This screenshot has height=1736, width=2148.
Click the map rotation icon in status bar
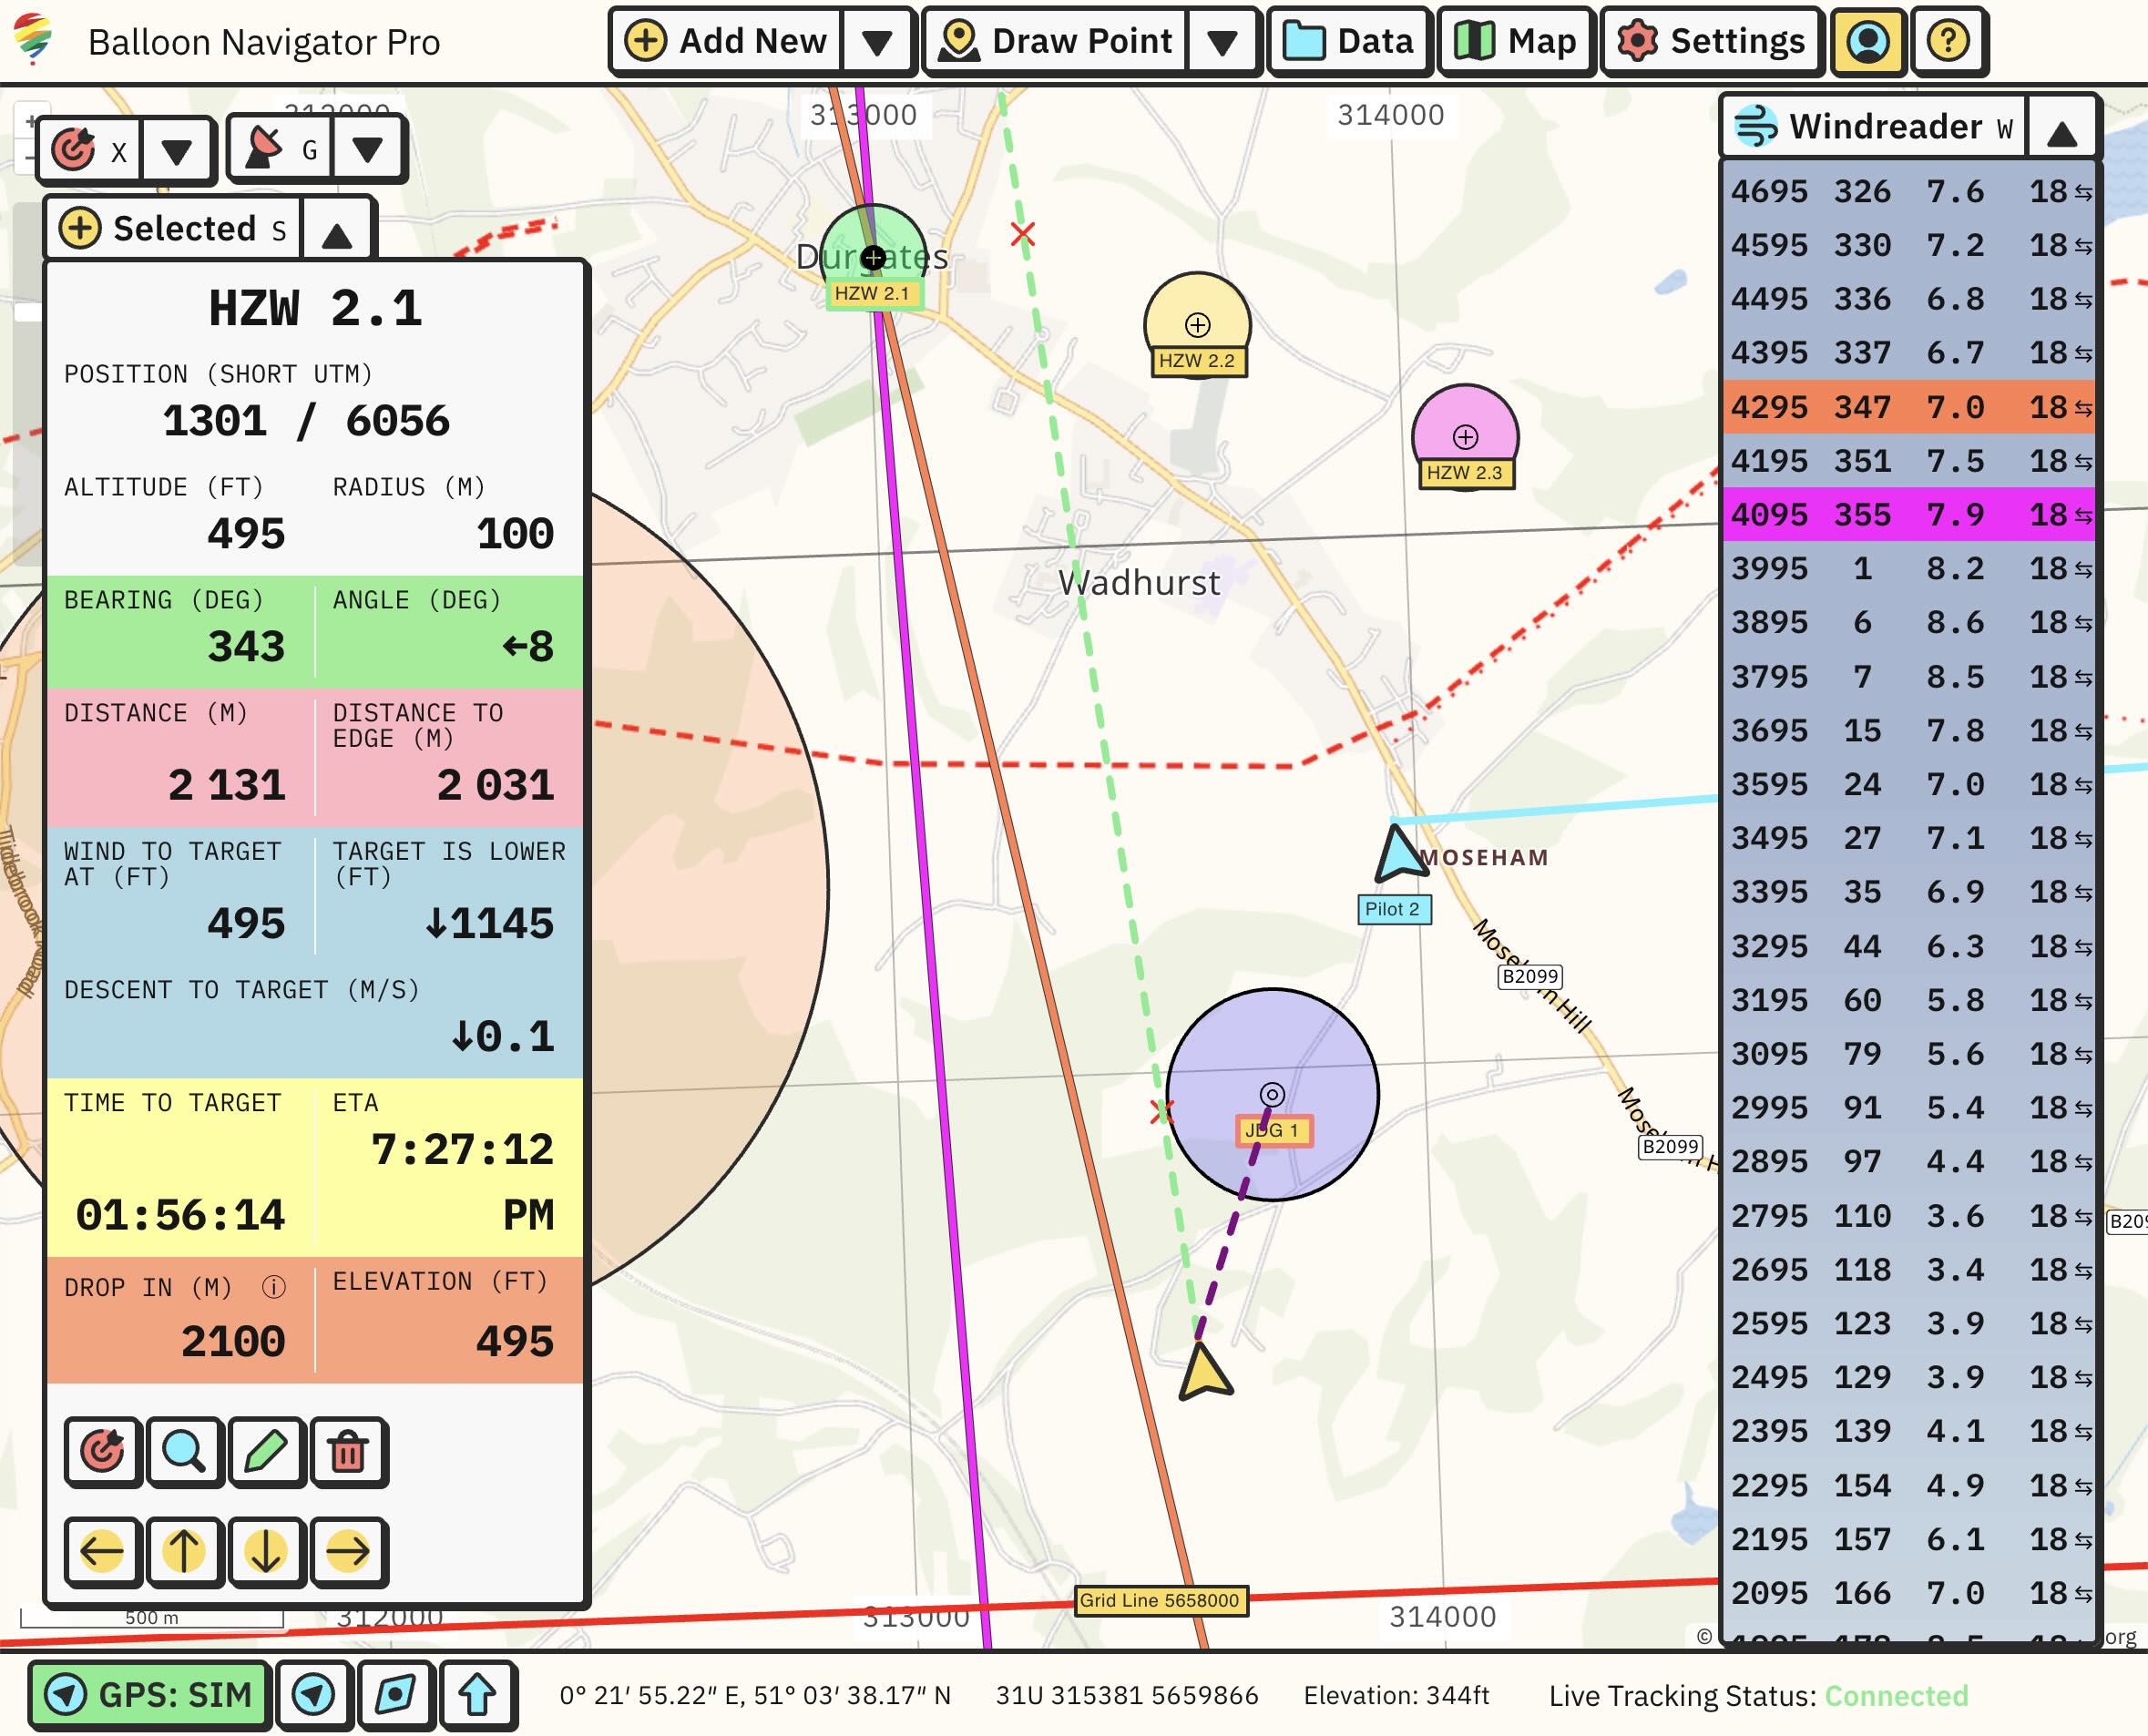[396, 1694]
